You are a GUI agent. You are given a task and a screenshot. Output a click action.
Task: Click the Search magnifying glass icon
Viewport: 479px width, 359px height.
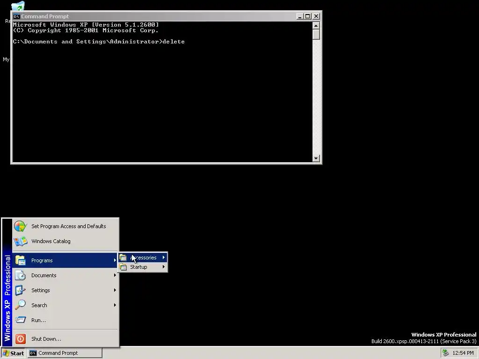[21, 305]
